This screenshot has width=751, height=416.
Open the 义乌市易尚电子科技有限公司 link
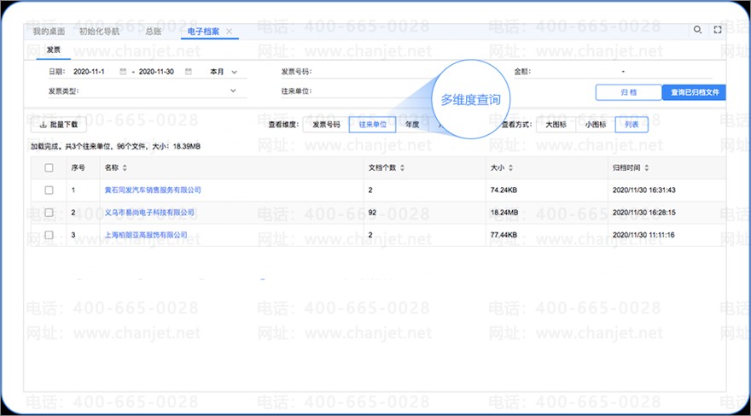point(149,212)
